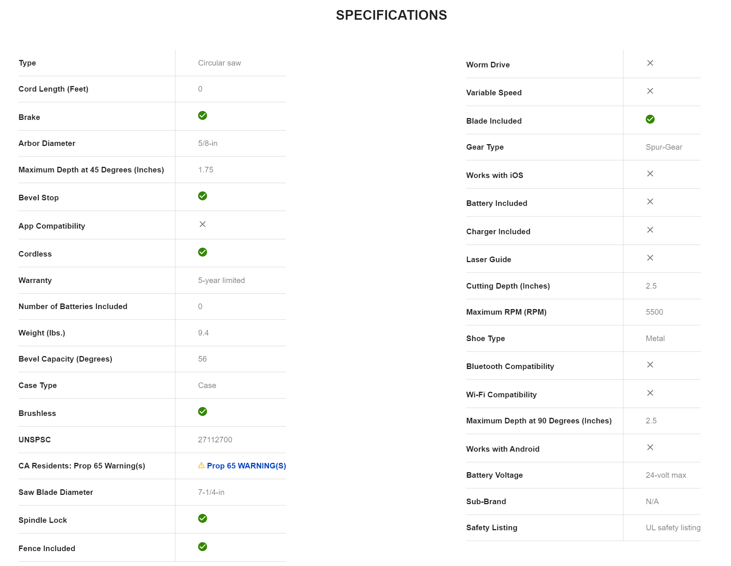Click the SPECIFICATIONS heading

point(391,15)
